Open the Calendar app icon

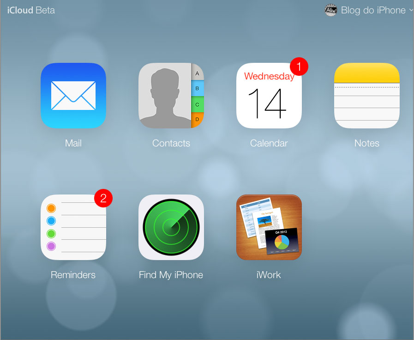point(269,96)
